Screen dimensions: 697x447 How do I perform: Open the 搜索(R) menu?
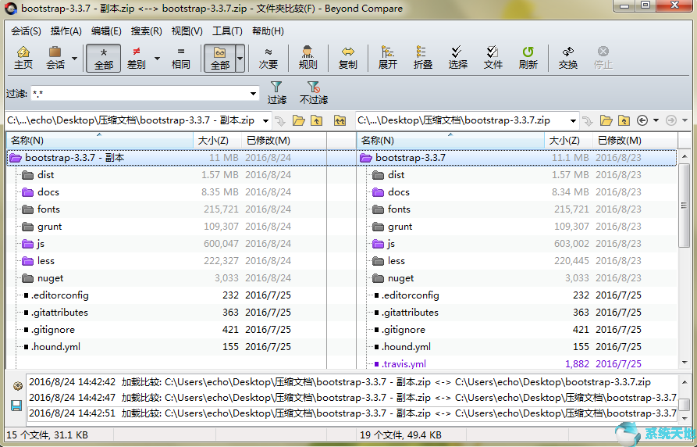[146, 31]
